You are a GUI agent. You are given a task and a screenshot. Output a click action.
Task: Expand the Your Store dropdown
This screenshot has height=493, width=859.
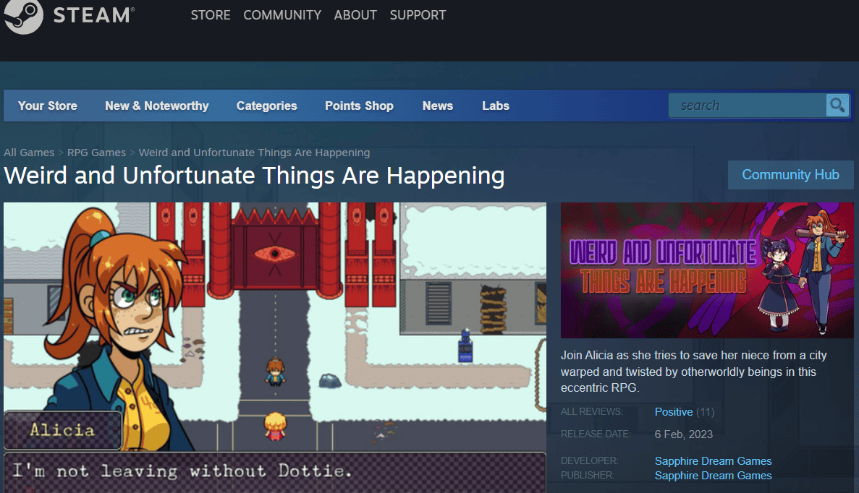click(48, 106)
